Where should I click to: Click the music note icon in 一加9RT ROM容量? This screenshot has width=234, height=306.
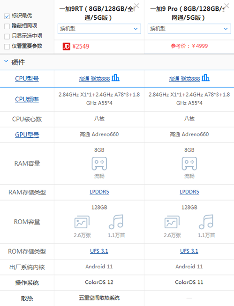116,222
